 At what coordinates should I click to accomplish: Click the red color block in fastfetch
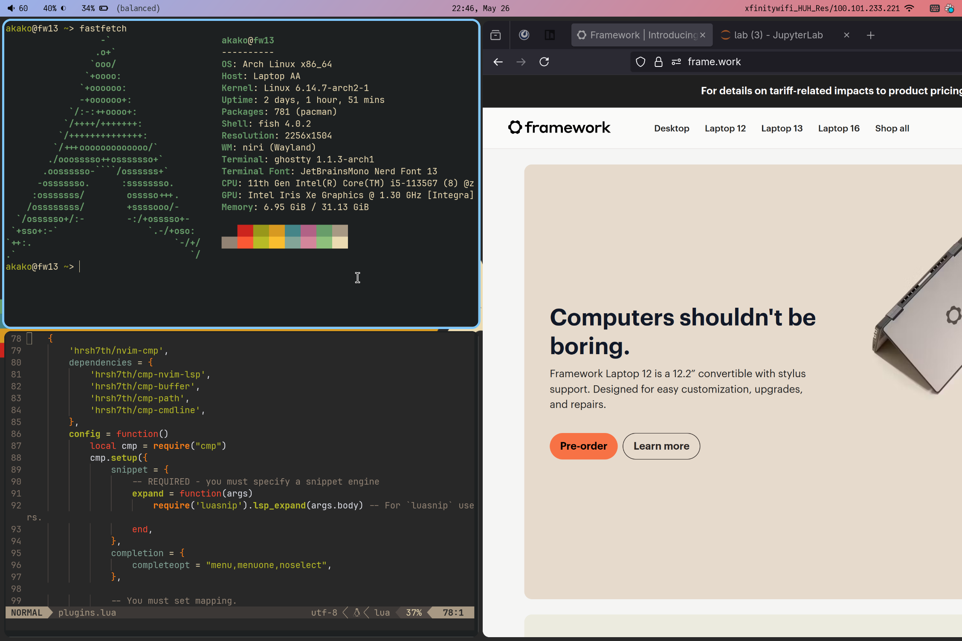coord(245,231)
